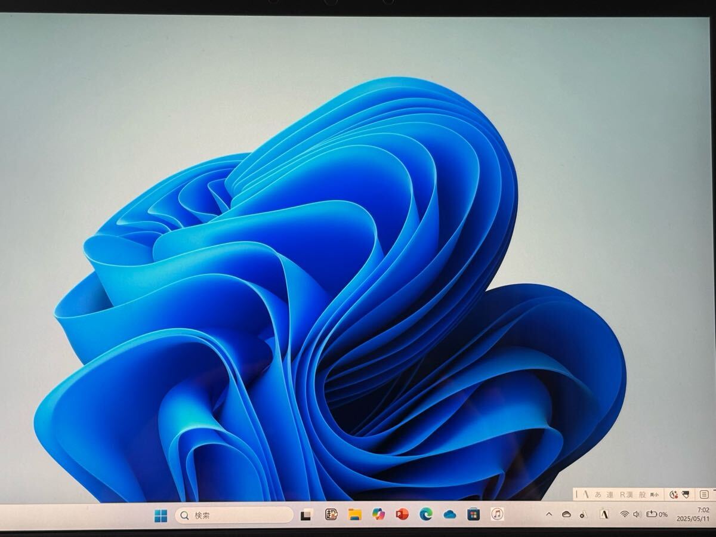Open the blue OneDrive taskbar app
Screen dimensions: 716x537
click(450, 514)
